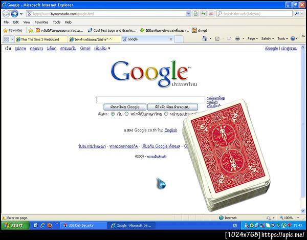Open the command bar Tools dropdown
The height and width of the screenshot is (240, 307).
pyautogui.click(x=282, y=38)
